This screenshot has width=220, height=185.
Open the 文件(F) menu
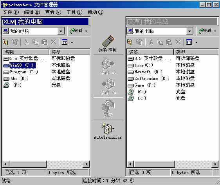(11, 12)
